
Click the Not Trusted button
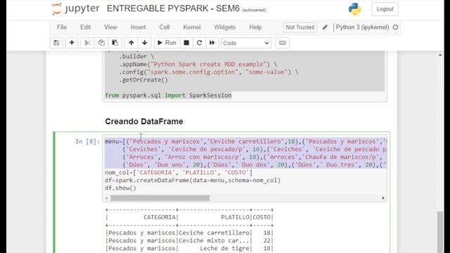(x=300, y=27)
